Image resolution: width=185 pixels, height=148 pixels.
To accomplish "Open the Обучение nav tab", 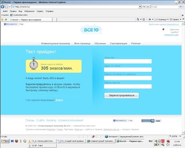I will tap(100, 44).
